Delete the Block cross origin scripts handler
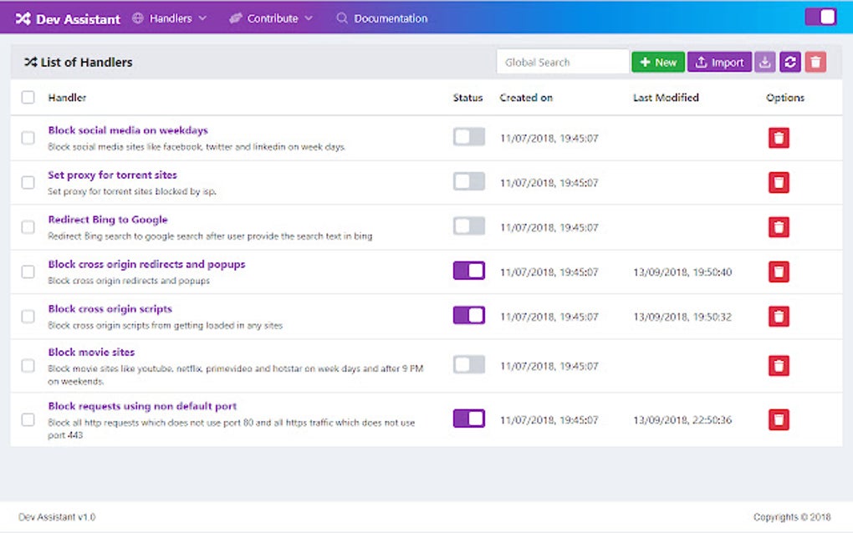This screenshot has width=853, height=533. (x=779, y=317)
